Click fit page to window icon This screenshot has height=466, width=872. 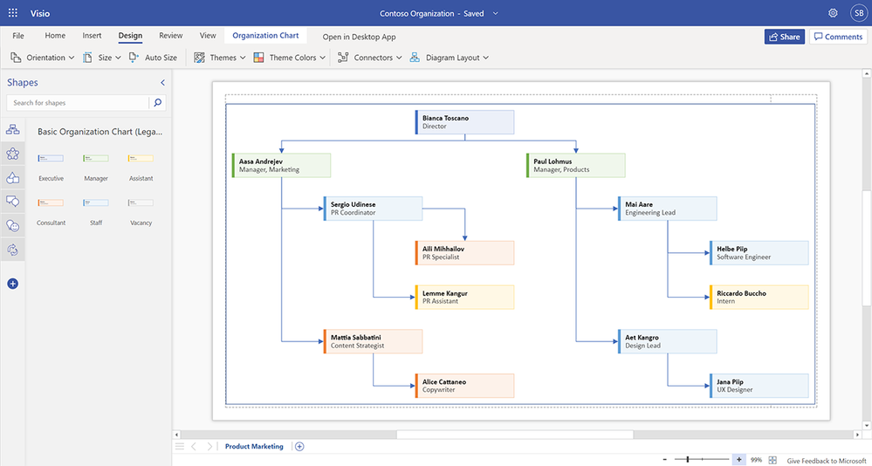click(772, 460)
